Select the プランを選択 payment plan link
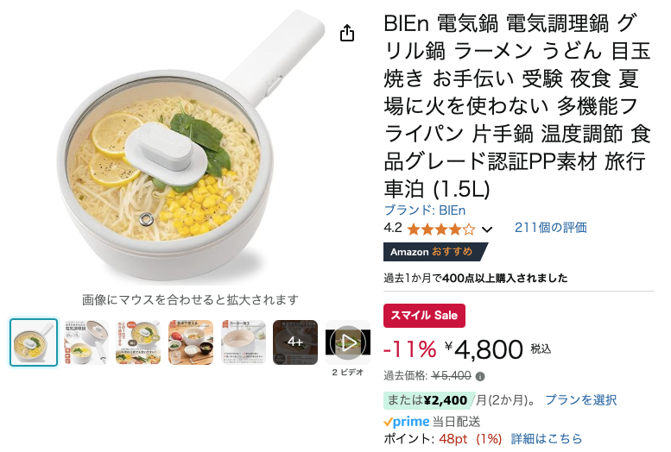Viewport: 671px width, 452px height. click(x=580, y=400)
